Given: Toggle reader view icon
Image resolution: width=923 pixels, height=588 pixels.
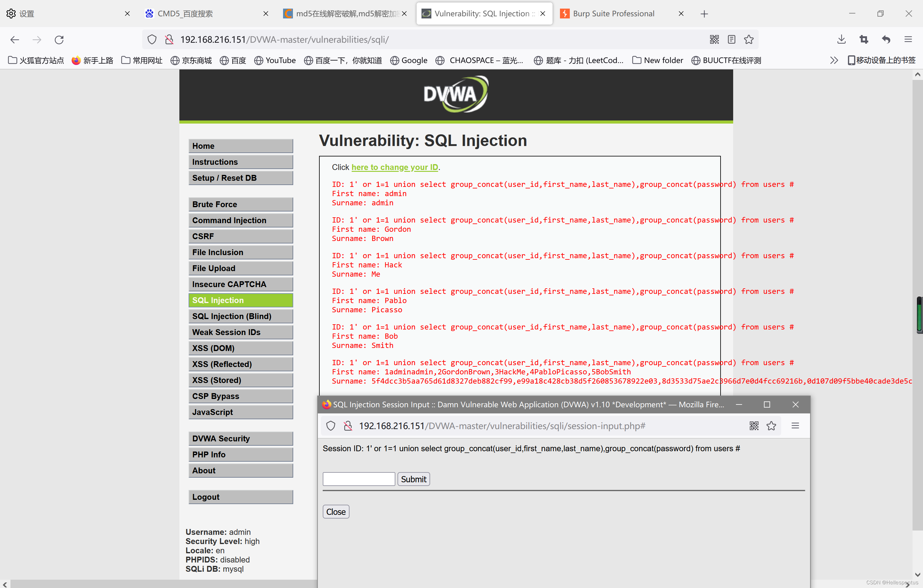Looking at the screenshot, I should click(731, 39).
